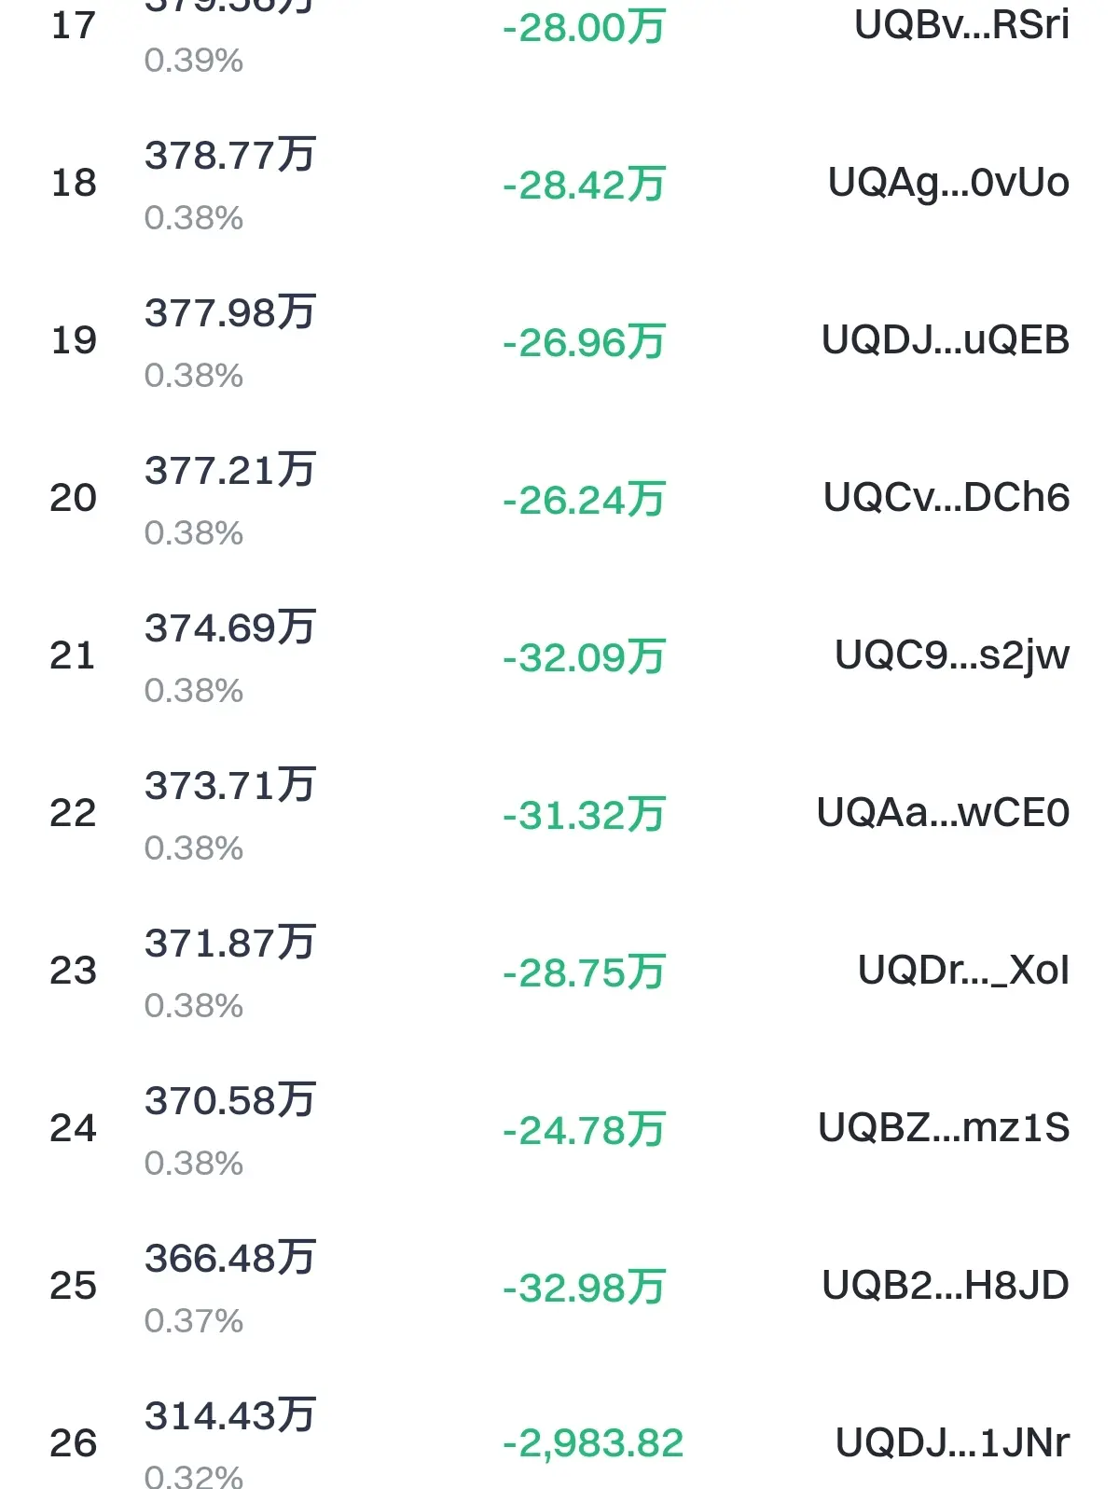
Task: Open wallet address UQAg...0vUo
Action: click(x=948, y=183)
